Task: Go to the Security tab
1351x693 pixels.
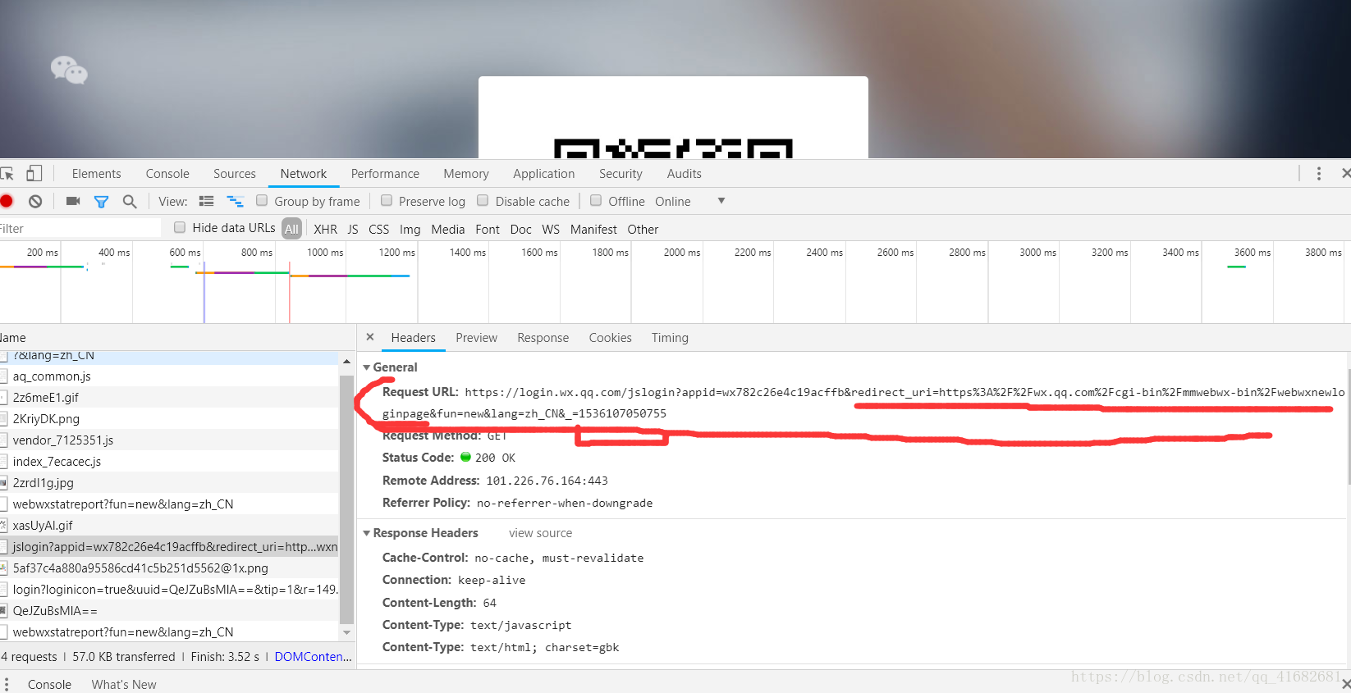Action: (x=621, y=174)
